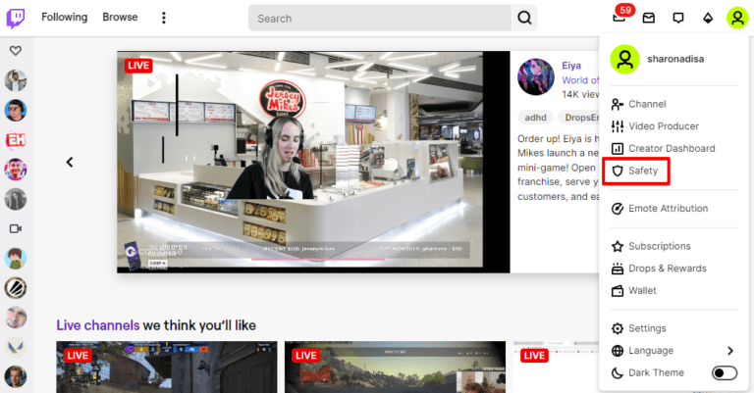This screenshot has height=393, width=754.
Task: Open notifications inbox with 59 badge
Action: (x=619, y=17)
